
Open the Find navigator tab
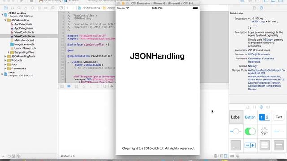pyautogui.click(x=19, y=8)
